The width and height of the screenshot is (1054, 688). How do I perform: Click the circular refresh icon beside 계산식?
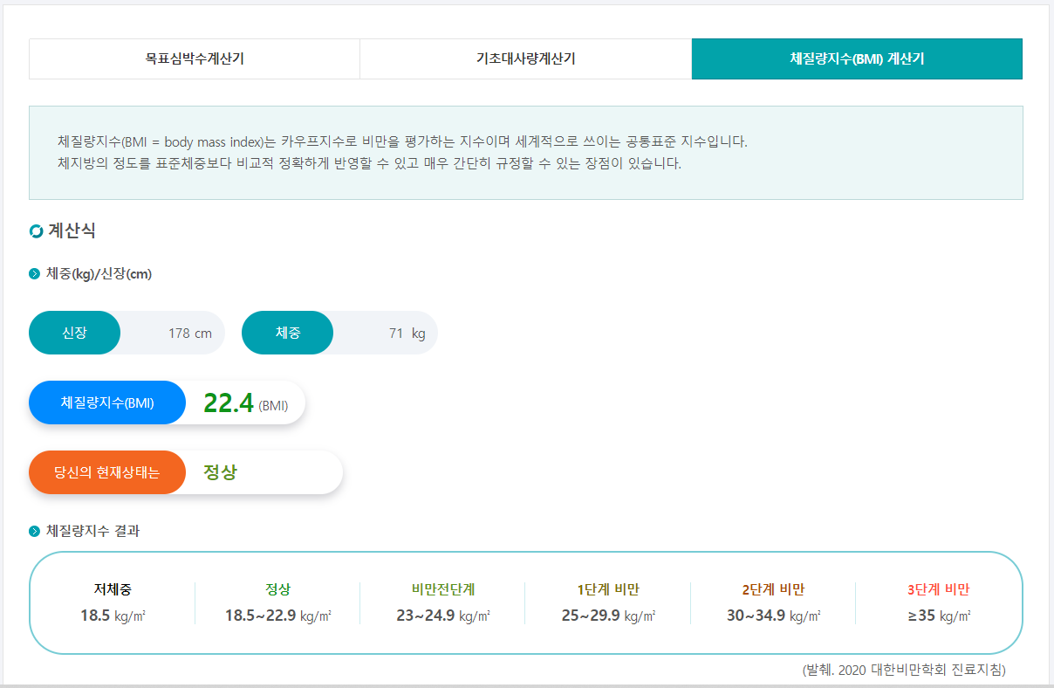[37, 231]
